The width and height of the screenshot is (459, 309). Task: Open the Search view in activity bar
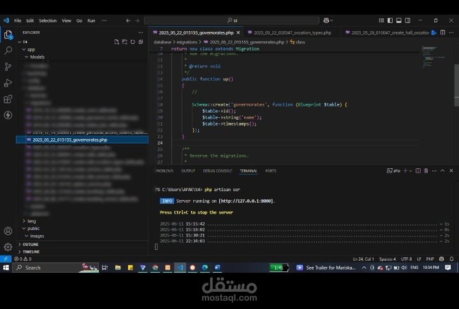click(x=8, y=50)
